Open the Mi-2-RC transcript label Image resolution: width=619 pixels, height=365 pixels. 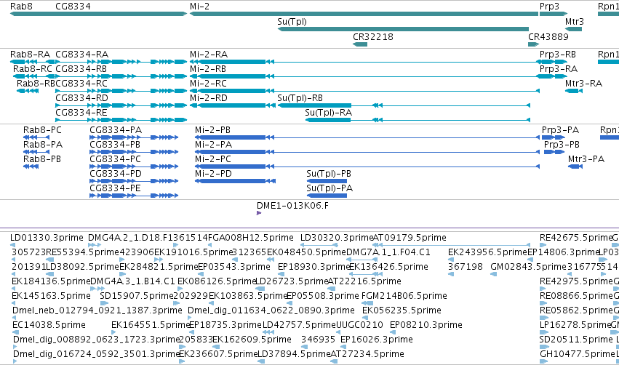[x=209, y=84]
